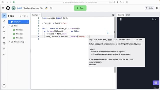Create a new folder in Files panel
Viewport: 160px width, 90px height.
pyautogui.click(x=24, y=16)
